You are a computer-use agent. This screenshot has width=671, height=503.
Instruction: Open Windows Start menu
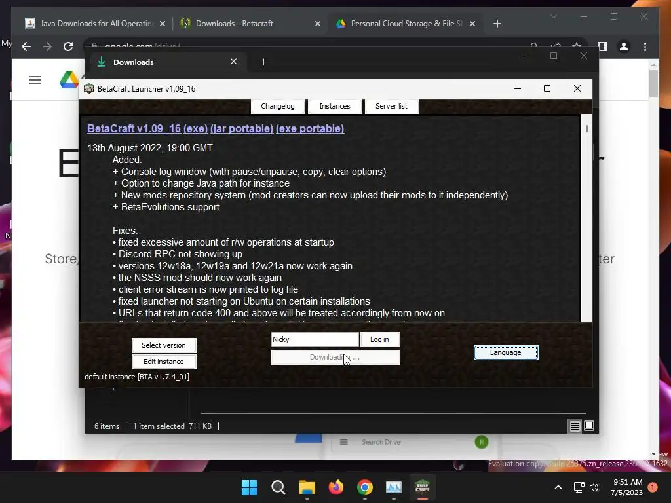pos(249,487)
